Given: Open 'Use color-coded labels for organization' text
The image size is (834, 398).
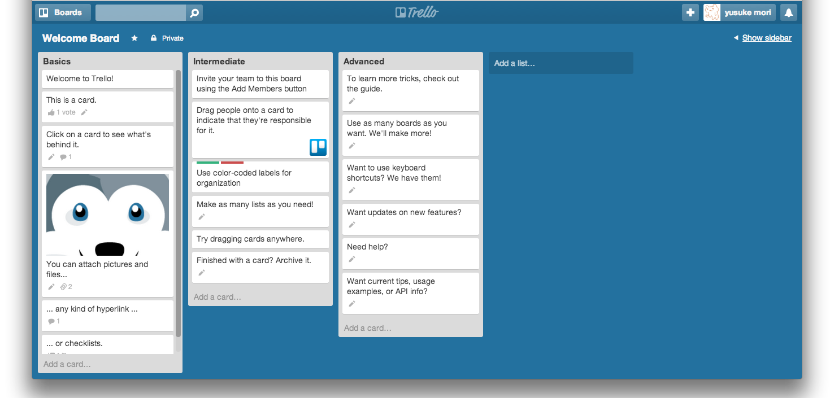Looking at the screenshot, I should click(244, 178).
